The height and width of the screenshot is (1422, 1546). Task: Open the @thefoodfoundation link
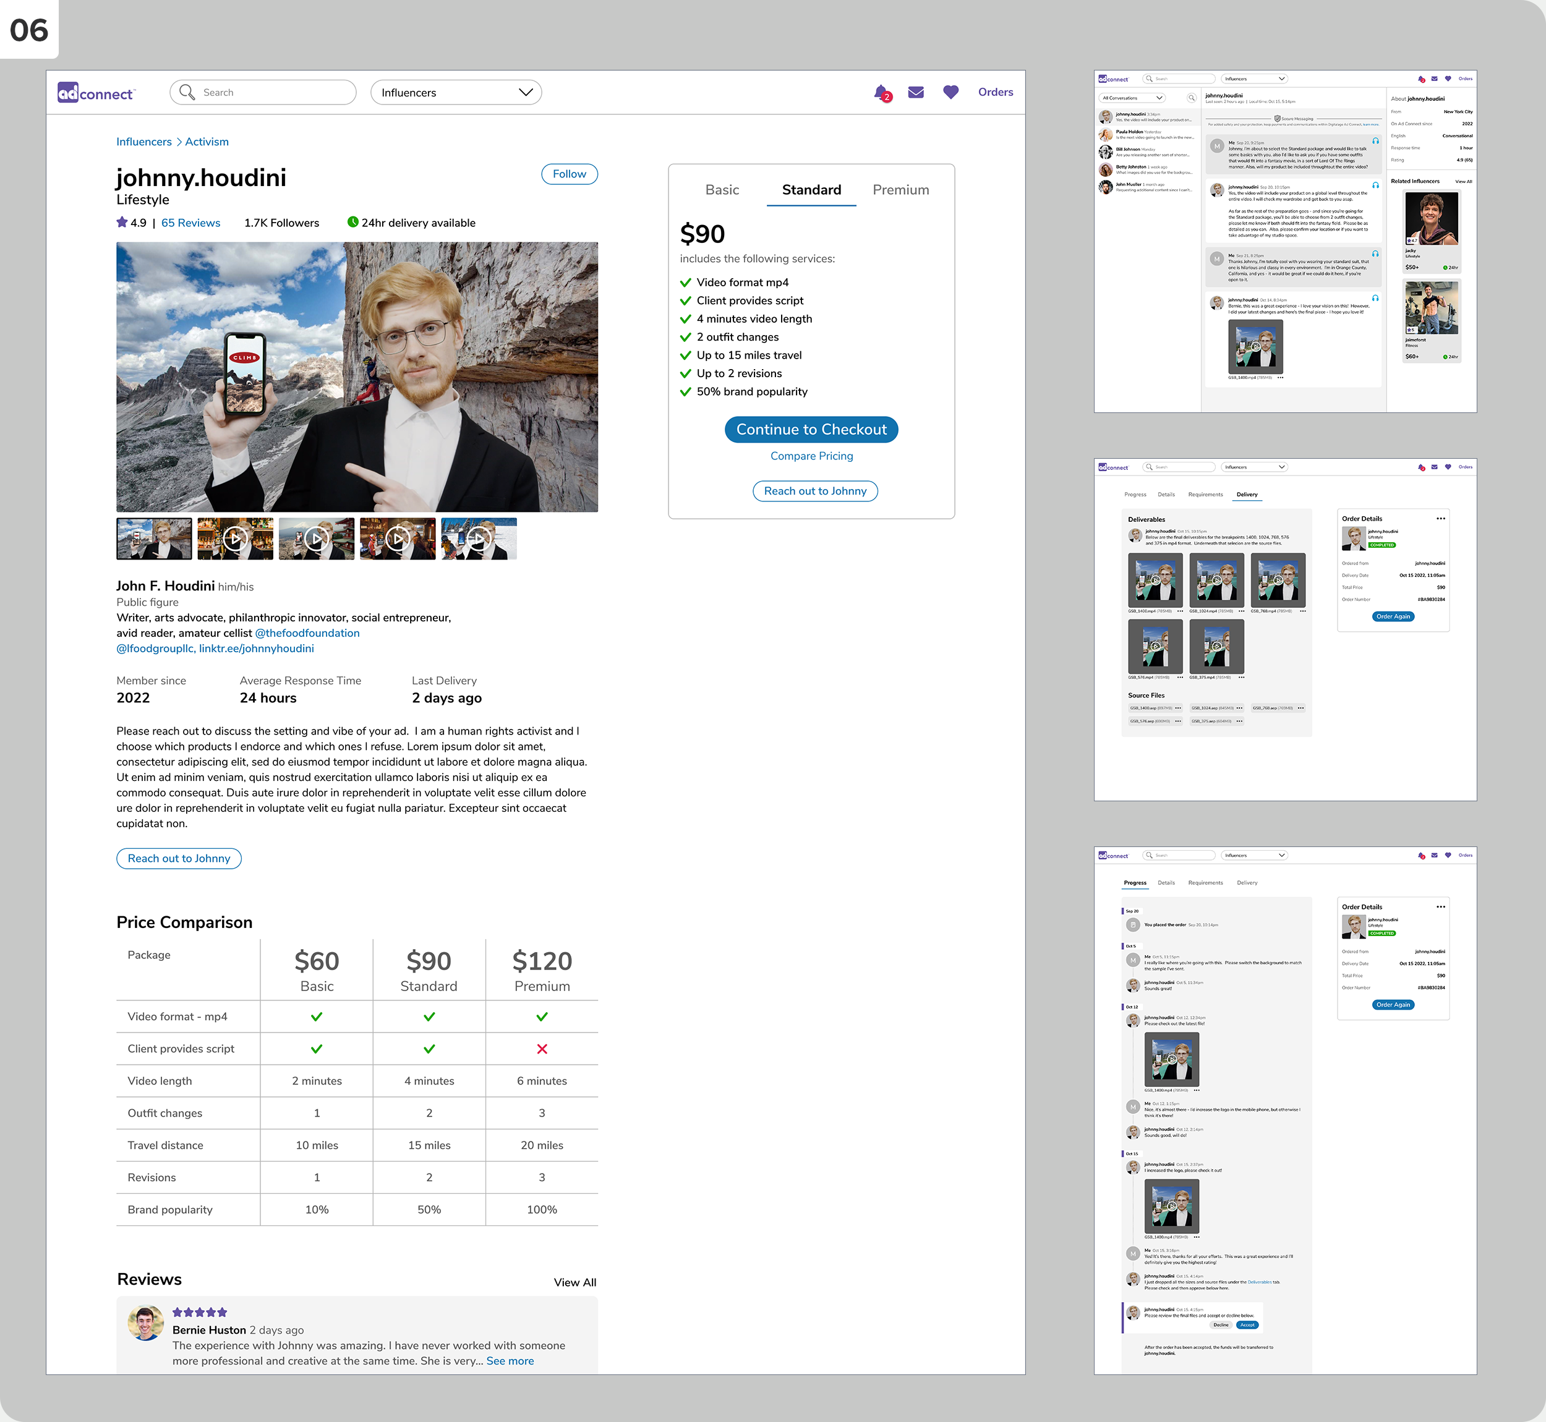click(x=307, y=632)
